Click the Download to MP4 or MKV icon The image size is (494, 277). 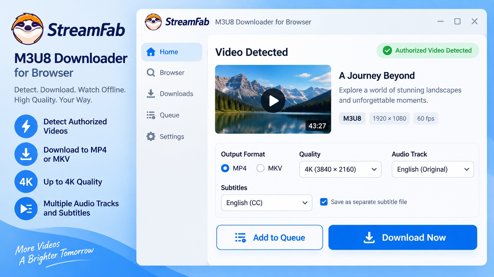point(26,154)
